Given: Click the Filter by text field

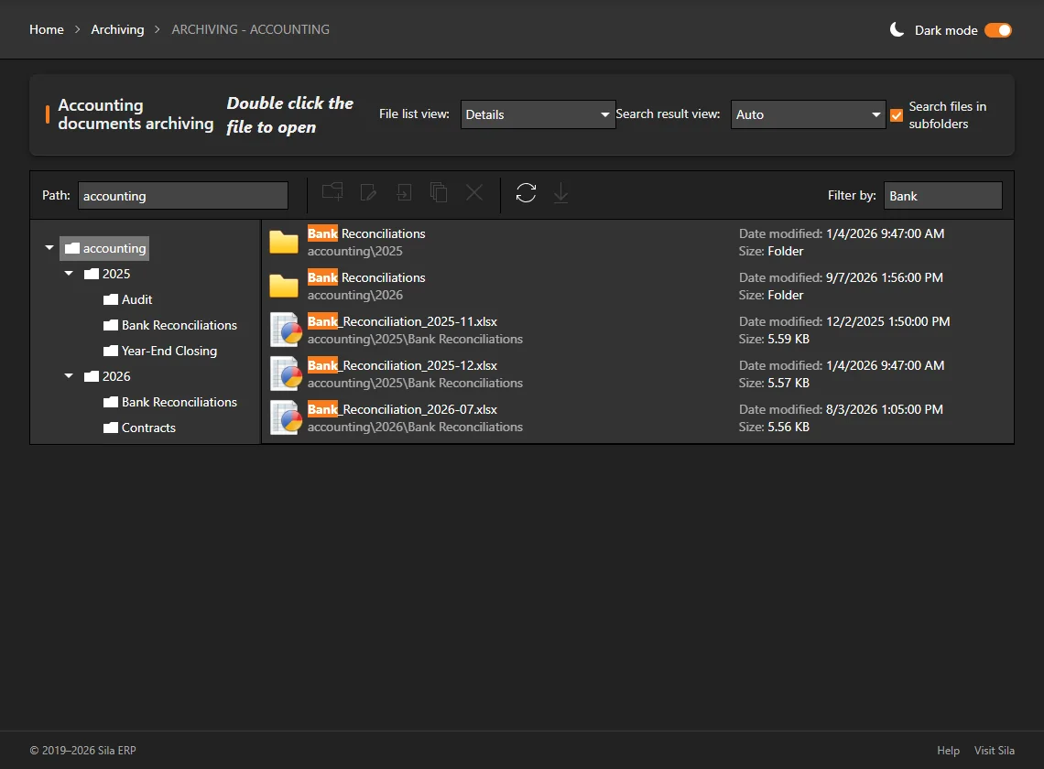Looking at the screenshot, I should (x=942, y=196).
